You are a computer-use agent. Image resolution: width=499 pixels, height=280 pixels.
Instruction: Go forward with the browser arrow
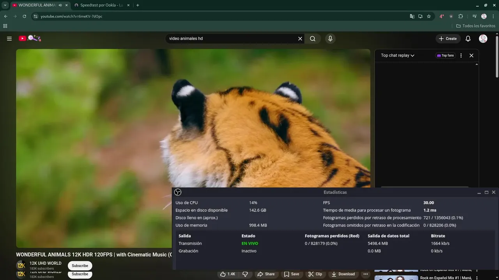pyautogui.click(x=15, y=16)
